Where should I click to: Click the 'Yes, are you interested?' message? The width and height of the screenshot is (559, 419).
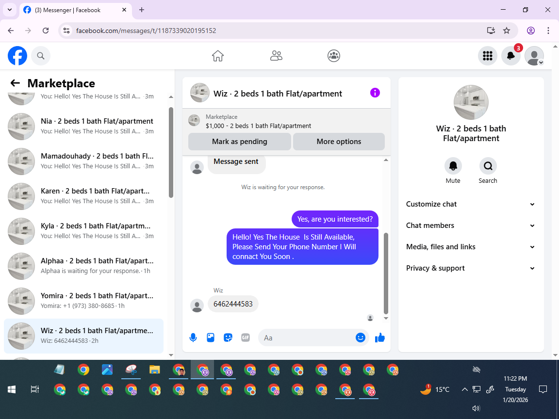pos(335,219)
